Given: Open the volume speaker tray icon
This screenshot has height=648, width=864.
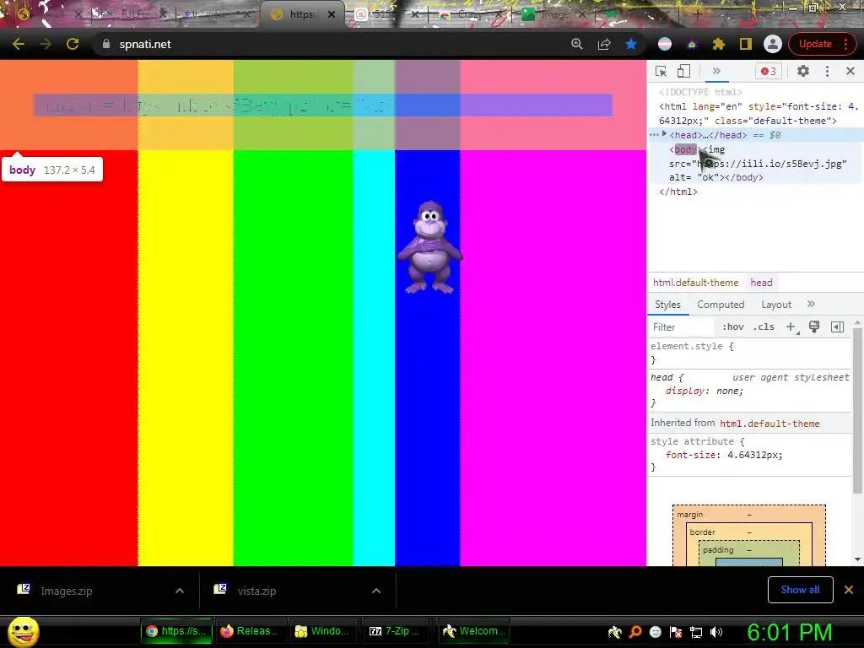Looking at the screenshot, I should tap(716, 632).
